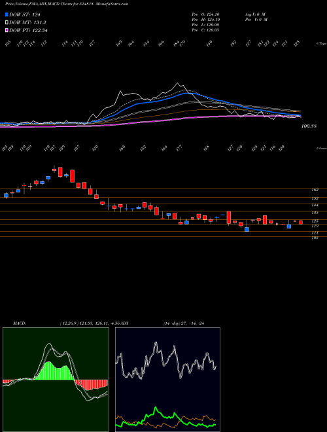Click the blue DOW ST legend swatch

click(x=7, y=14)
